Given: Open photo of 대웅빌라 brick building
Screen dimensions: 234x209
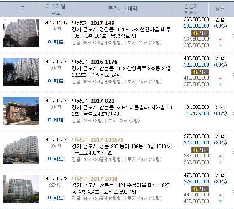Looking at the screenshot, I should 21,111.
